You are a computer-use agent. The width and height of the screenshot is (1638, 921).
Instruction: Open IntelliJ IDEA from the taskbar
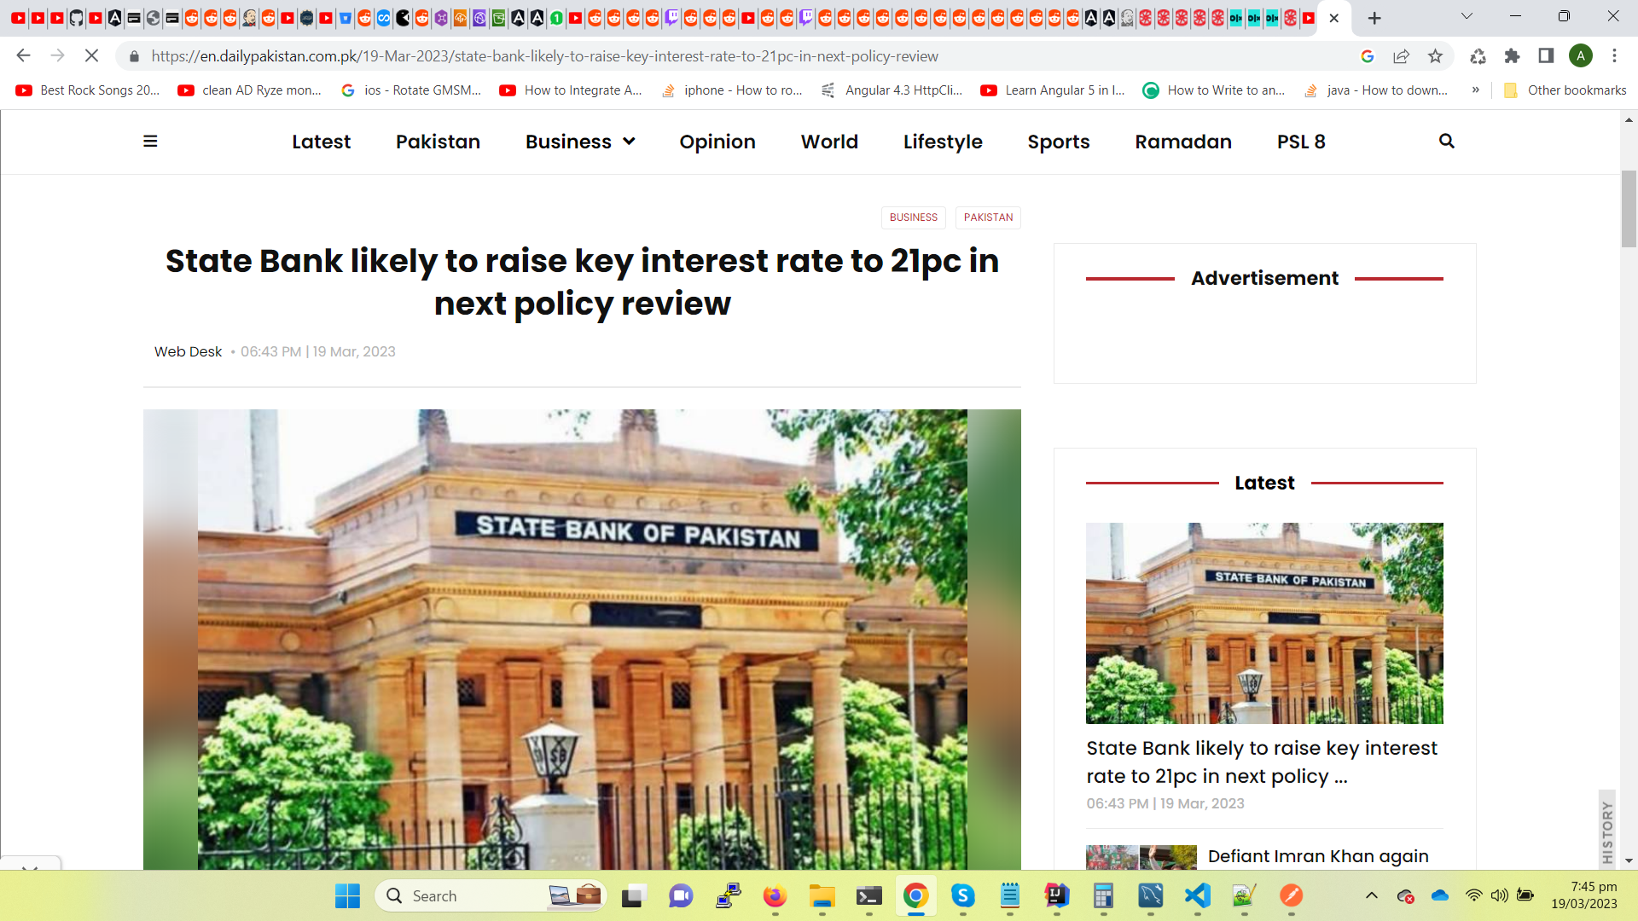[1056, 895]
